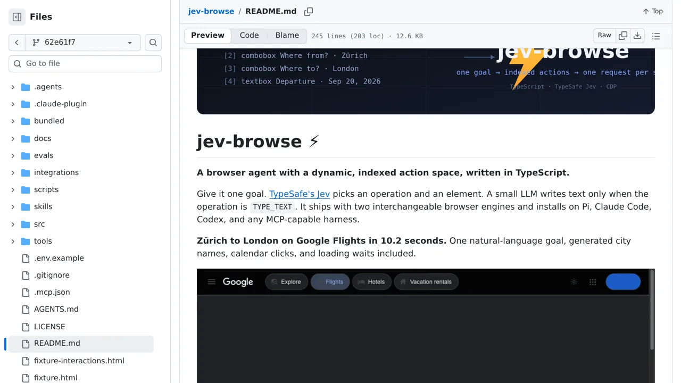Click the demo video vertical scrollbar
Viewport: 681px width, 383px height.
652,310
